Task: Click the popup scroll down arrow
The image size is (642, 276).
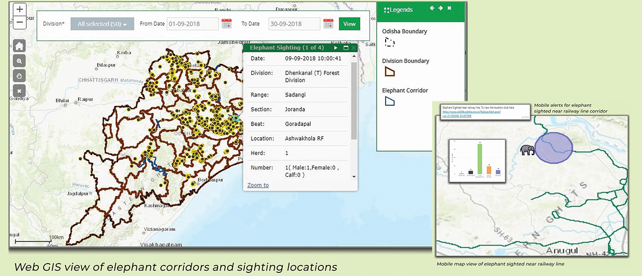Action: [354, 177]
